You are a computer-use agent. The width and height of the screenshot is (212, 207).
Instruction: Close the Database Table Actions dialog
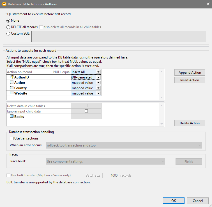pos(207,4)
